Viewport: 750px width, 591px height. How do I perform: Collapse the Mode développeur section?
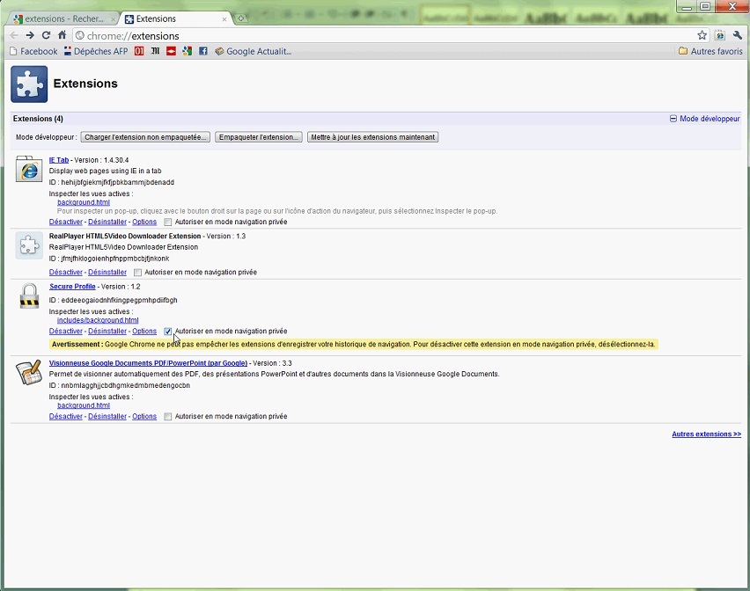[704, 119]
